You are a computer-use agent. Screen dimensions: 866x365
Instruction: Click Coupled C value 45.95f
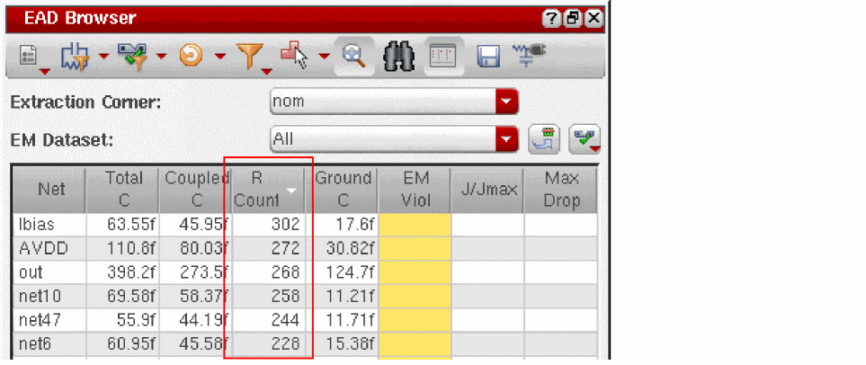203,225
